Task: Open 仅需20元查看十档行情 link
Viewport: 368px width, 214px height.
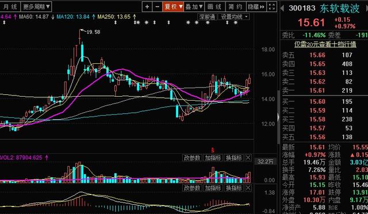Action: click(325, 44)
